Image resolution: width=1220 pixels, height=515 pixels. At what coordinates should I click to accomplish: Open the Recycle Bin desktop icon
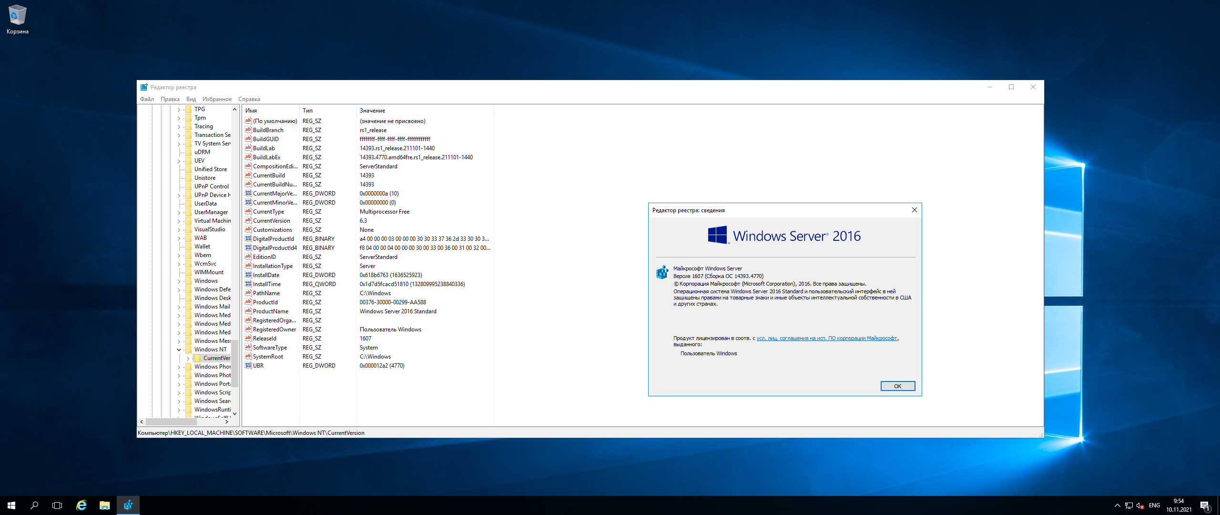coord(18,19)
